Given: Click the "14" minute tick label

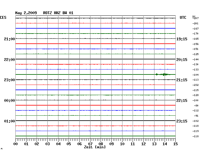Looking at the screenshot, I should tap(165, 144).
